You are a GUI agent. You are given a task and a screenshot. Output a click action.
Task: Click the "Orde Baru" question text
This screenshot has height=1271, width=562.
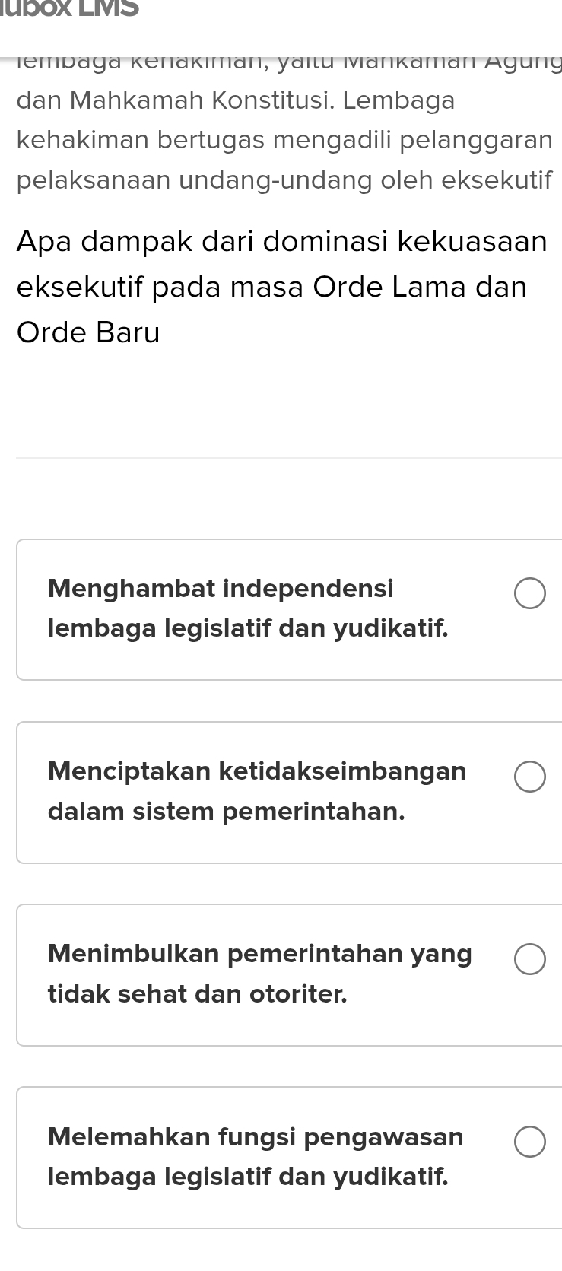(x=88, y=332)
